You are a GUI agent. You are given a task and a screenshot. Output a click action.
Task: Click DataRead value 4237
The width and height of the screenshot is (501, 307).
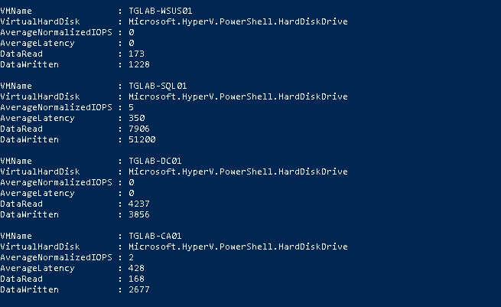(x=139, y=204)
